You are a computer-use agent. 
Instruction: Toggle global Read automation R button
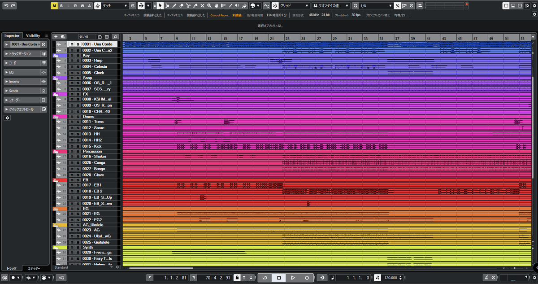coord(75,6)
